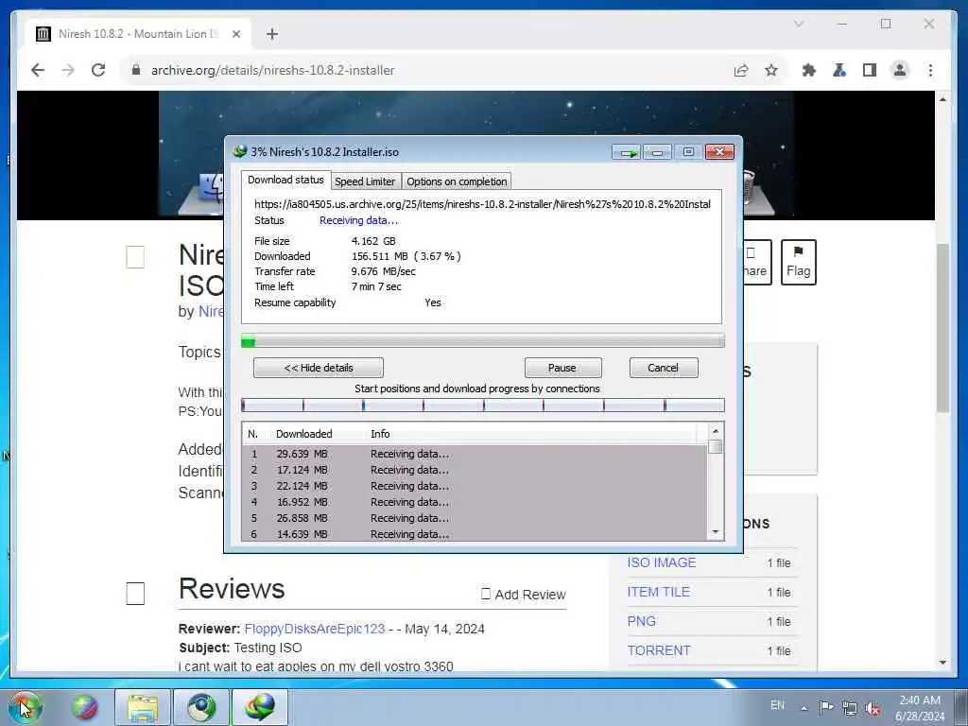968x726 pixels.
Task: Cancel the download
Action: tap(664, 368)
